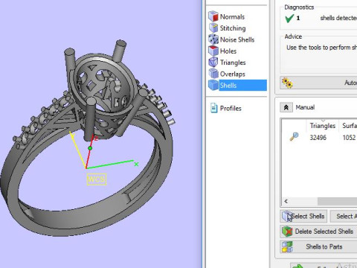Click the Stitching icon
Viewport: 357px width, 268px height.
[213, 28]
